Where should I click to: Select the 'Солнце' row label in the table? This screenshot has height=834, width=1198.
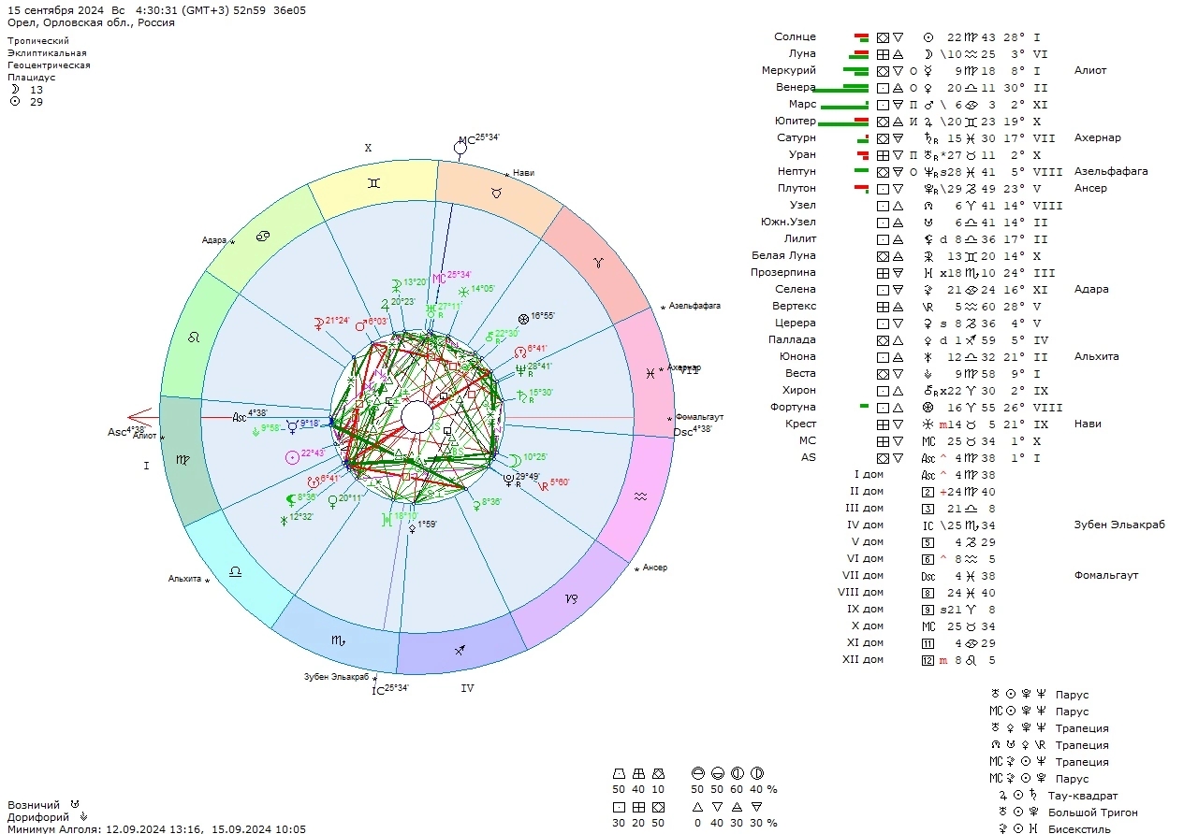(x=795, y=37)
